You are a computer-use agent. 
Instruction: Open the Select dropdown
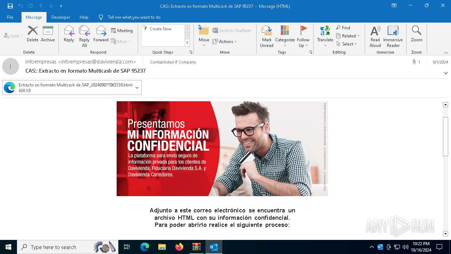pyautogui.click(x=347, y=44)
